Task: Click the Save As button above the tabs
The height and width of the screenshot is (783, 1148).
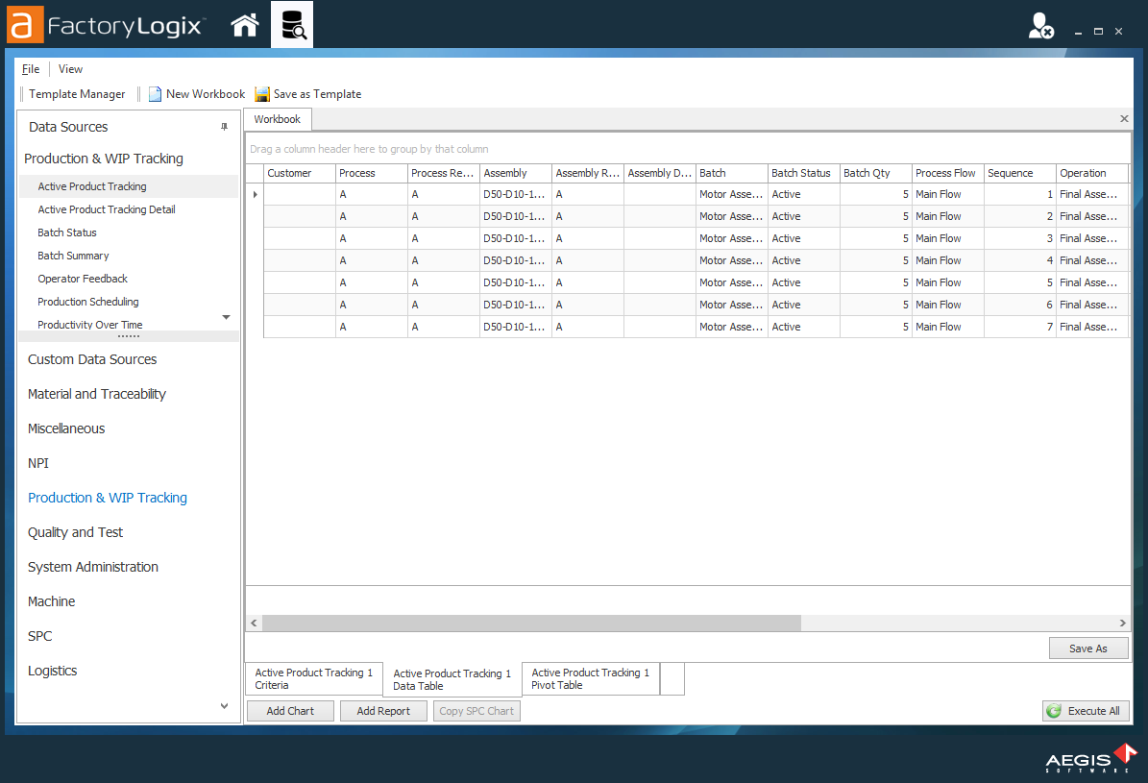Action: point(1088,648)
